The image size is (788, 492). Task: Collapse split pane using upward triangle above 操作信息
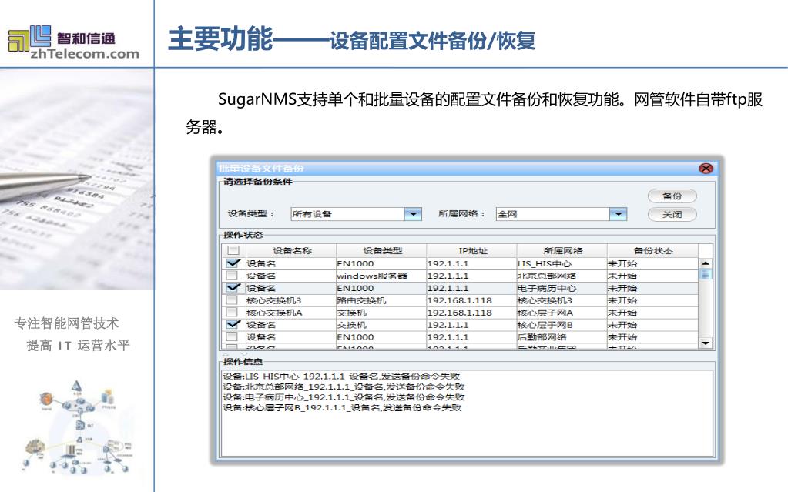click(x=226, y=355)
